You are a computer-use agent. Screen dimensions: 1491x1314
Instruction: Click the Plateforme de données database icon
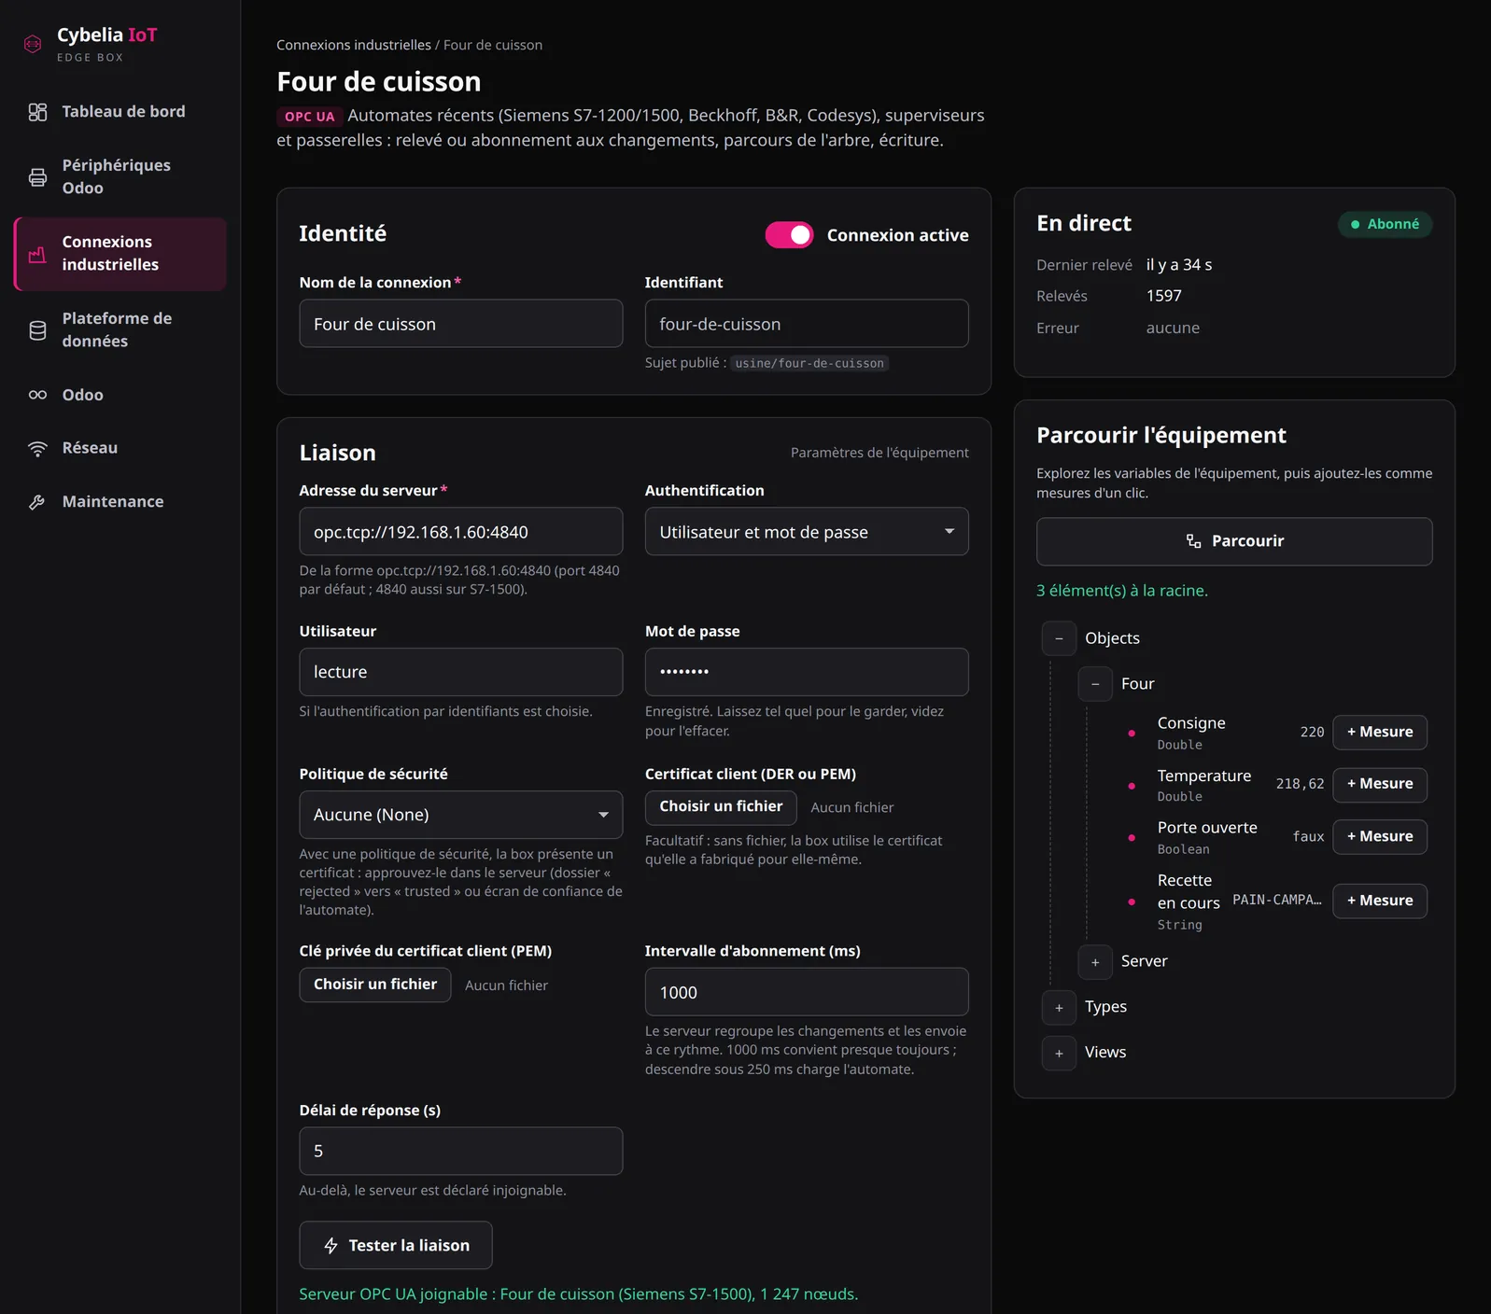pyautogui.click(x=37, y=330)
